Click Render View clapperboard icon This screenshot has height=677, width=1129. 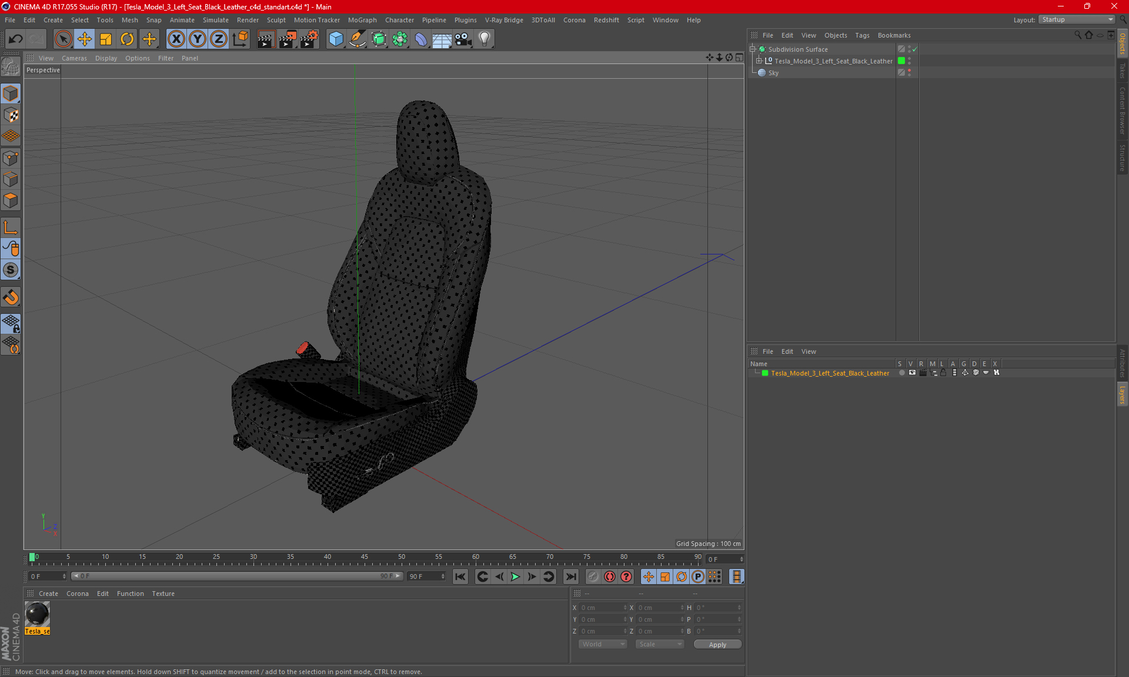click(266, 39)
